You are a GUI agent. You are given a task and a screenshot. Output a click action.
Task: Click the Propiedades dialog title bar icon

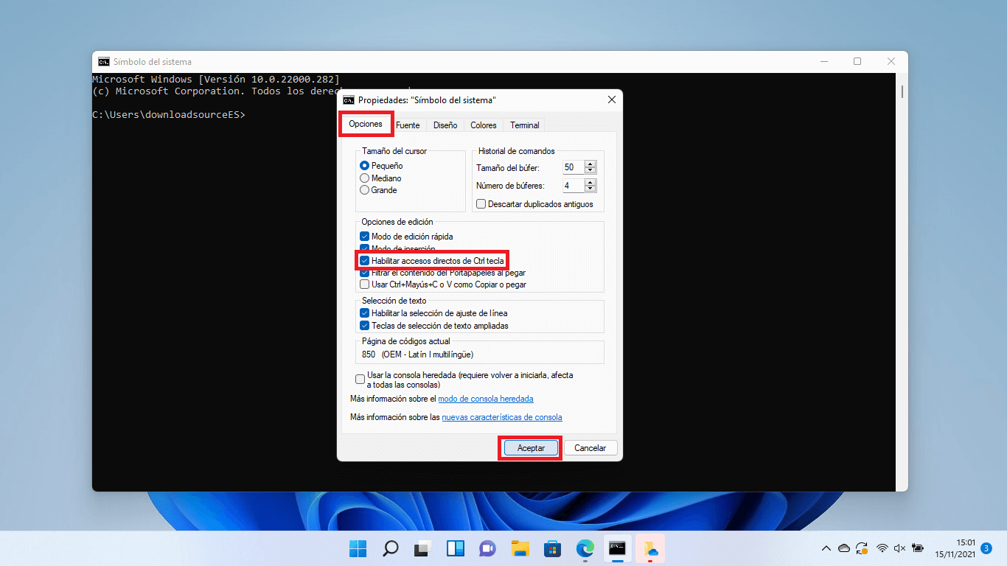click(349, 99)
